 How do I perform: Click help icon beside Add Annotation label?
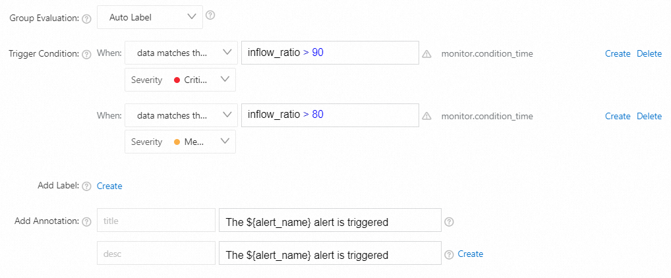(x=86, y=222)
